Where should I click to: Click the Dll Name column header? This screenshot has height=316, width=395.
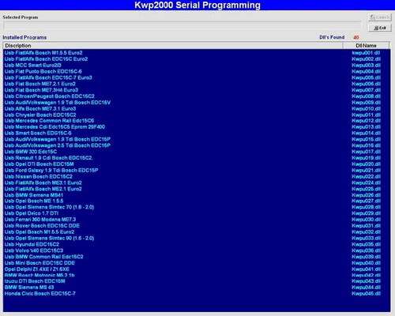tap(366, 46)
